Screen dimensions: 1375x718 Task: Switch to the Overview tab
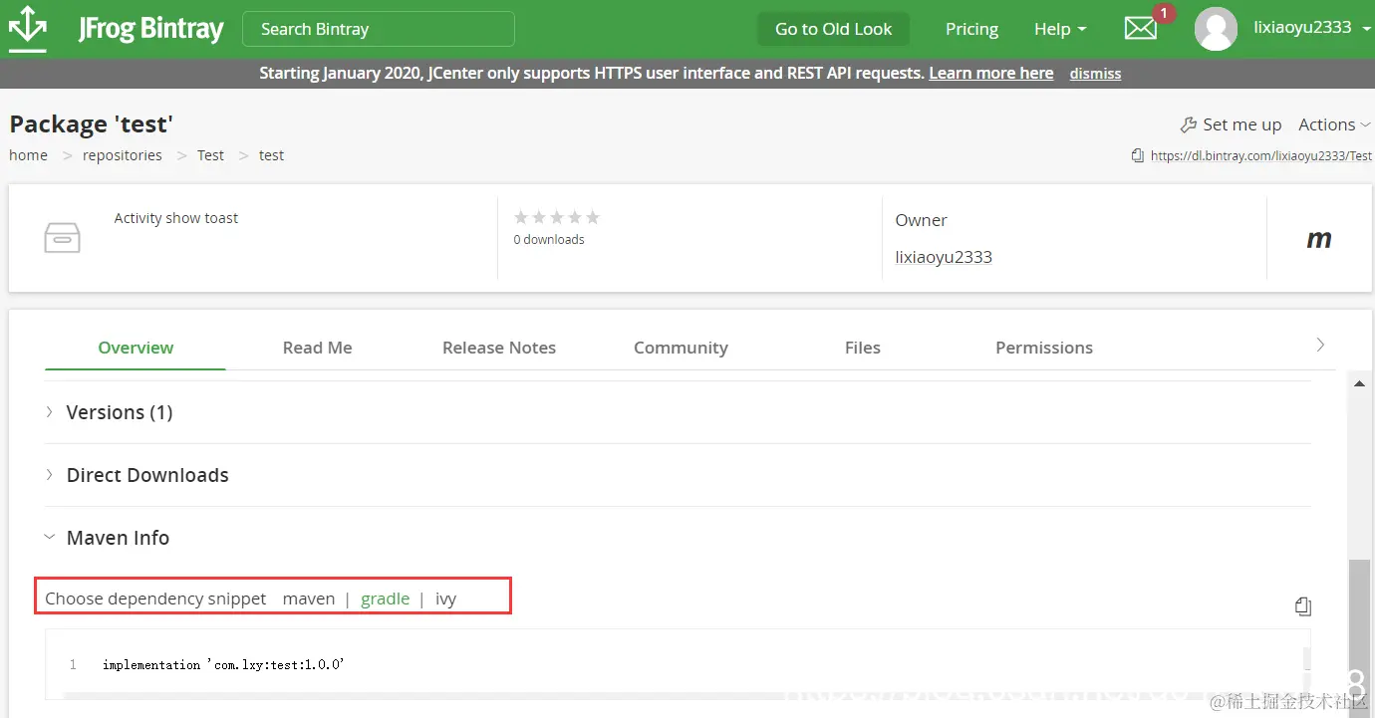(136, 348)
